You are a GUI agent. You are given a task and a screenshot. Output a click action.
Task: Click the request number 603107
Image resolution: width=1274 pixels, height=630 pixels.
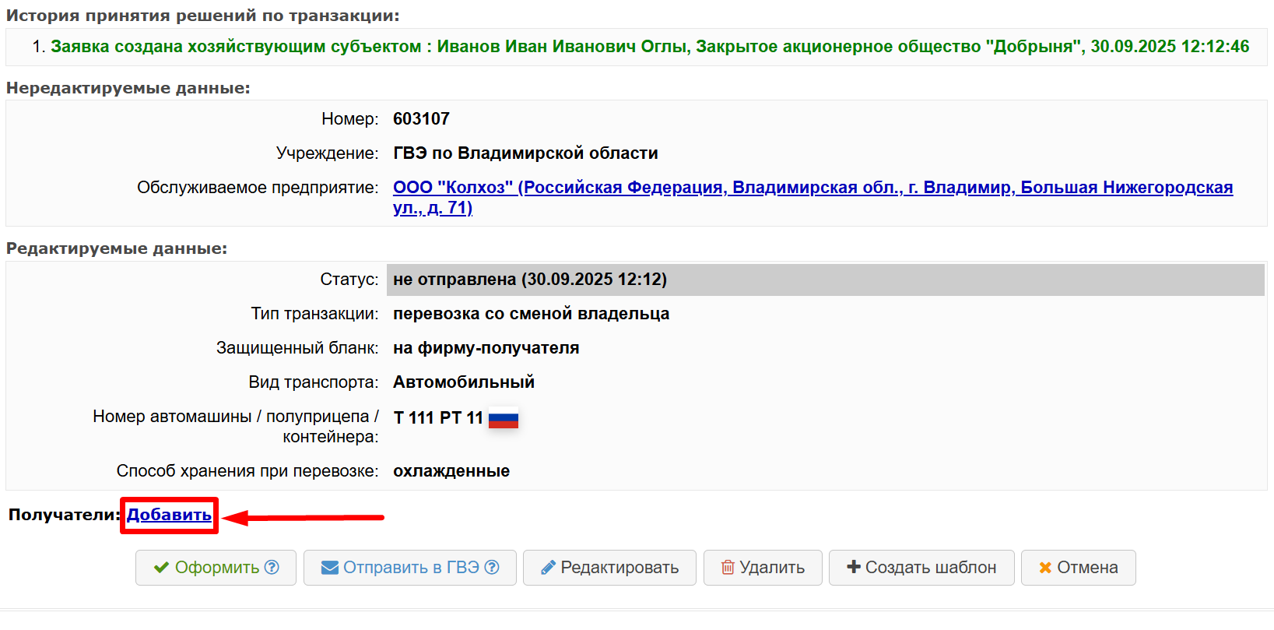pyautogui.click(x=421, y=119)
